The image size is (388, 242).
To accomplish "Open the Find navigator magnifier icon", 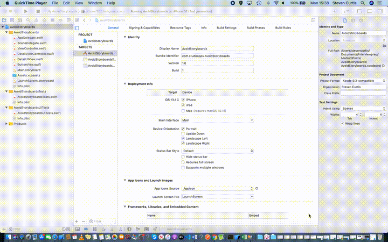I will pos(28,20).
